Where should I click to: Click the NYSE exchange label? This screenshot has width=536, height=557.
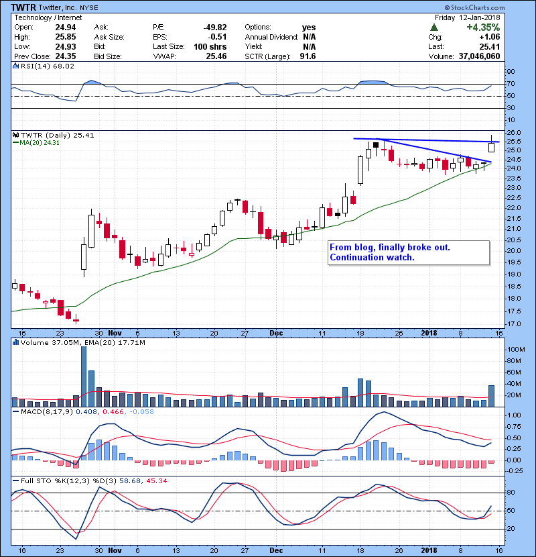(x=89, y=7)
